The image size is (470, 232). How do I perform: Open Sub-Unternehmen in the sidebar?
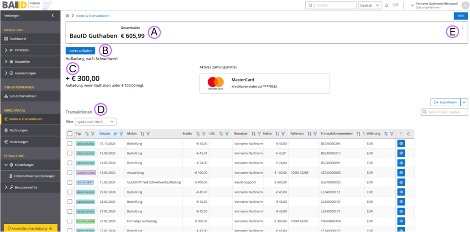point(30,96)
